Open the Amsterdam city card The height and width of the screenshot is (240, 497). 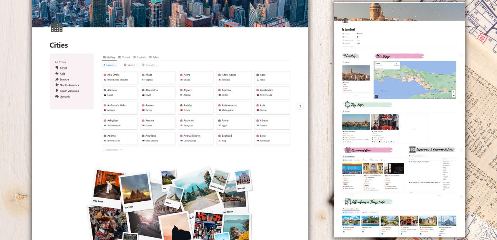point(272,93)
